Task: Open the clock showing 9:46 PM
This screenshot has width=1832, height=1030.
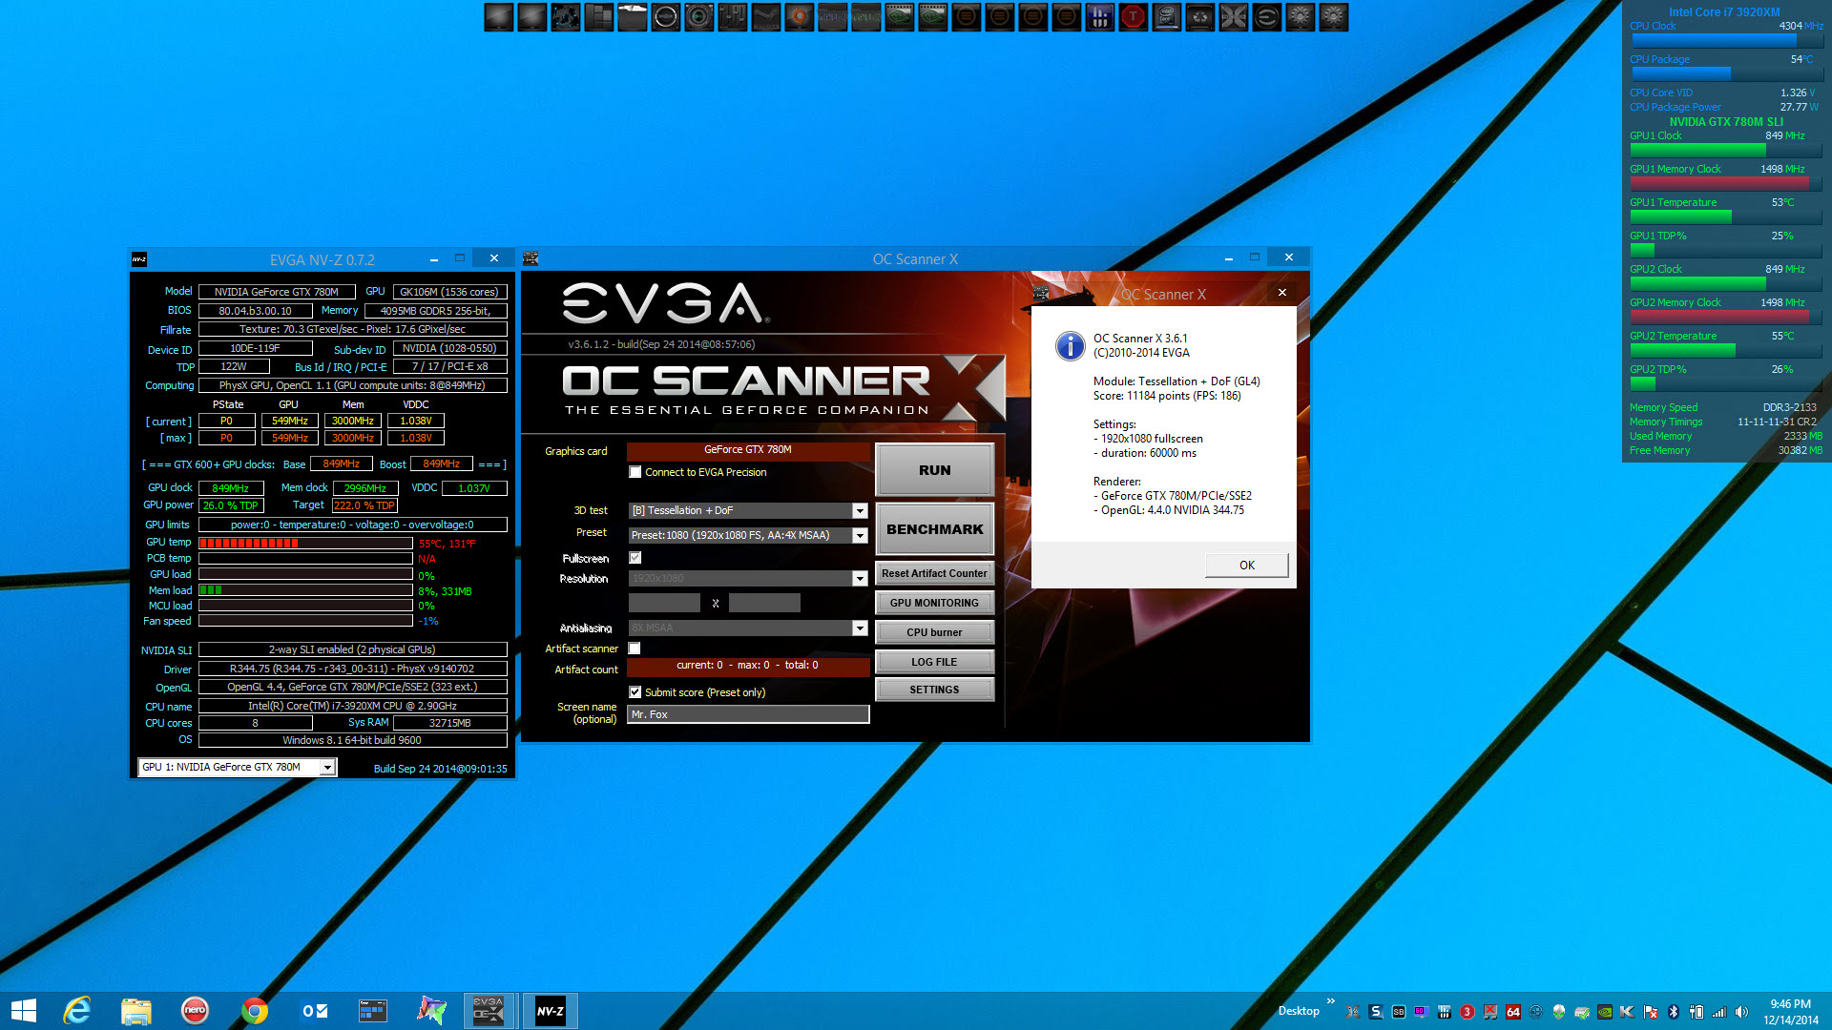Action: (x=1791, y=1012)
